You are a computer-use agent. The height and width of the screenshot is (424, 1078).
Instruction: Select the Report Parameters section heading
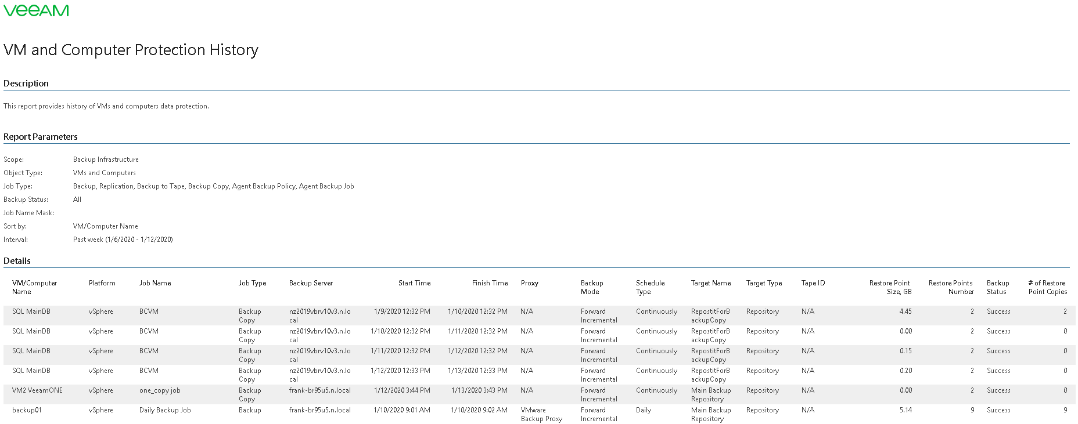pos(41,137)
